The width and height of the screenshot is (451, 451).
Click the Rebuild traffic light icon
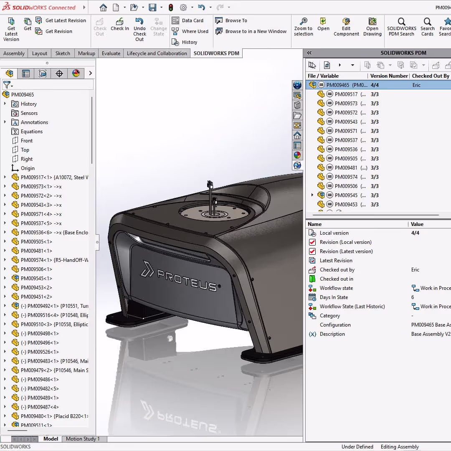[x=171, y=8]
